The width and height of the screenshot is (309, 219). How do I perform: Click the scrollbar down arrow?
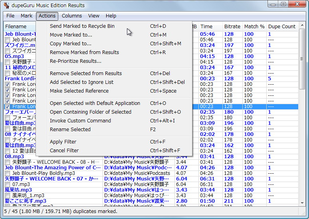(302, 203)
